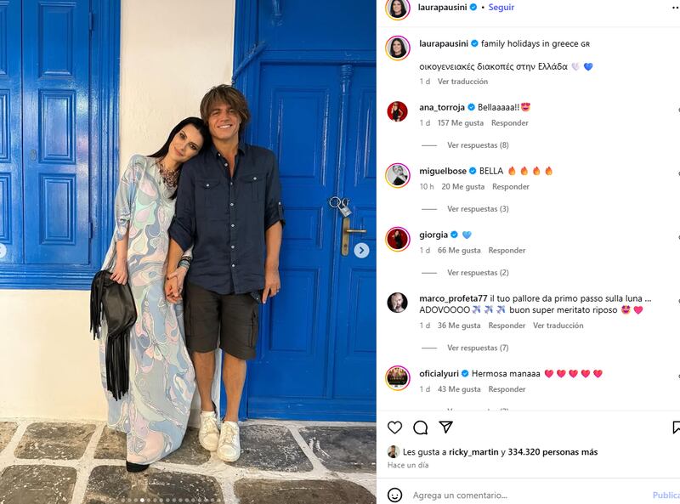Expand the 8 replies under ana_torroja
Image resolution: width=680 pixels, height=504 pixels.
(478, 145)
